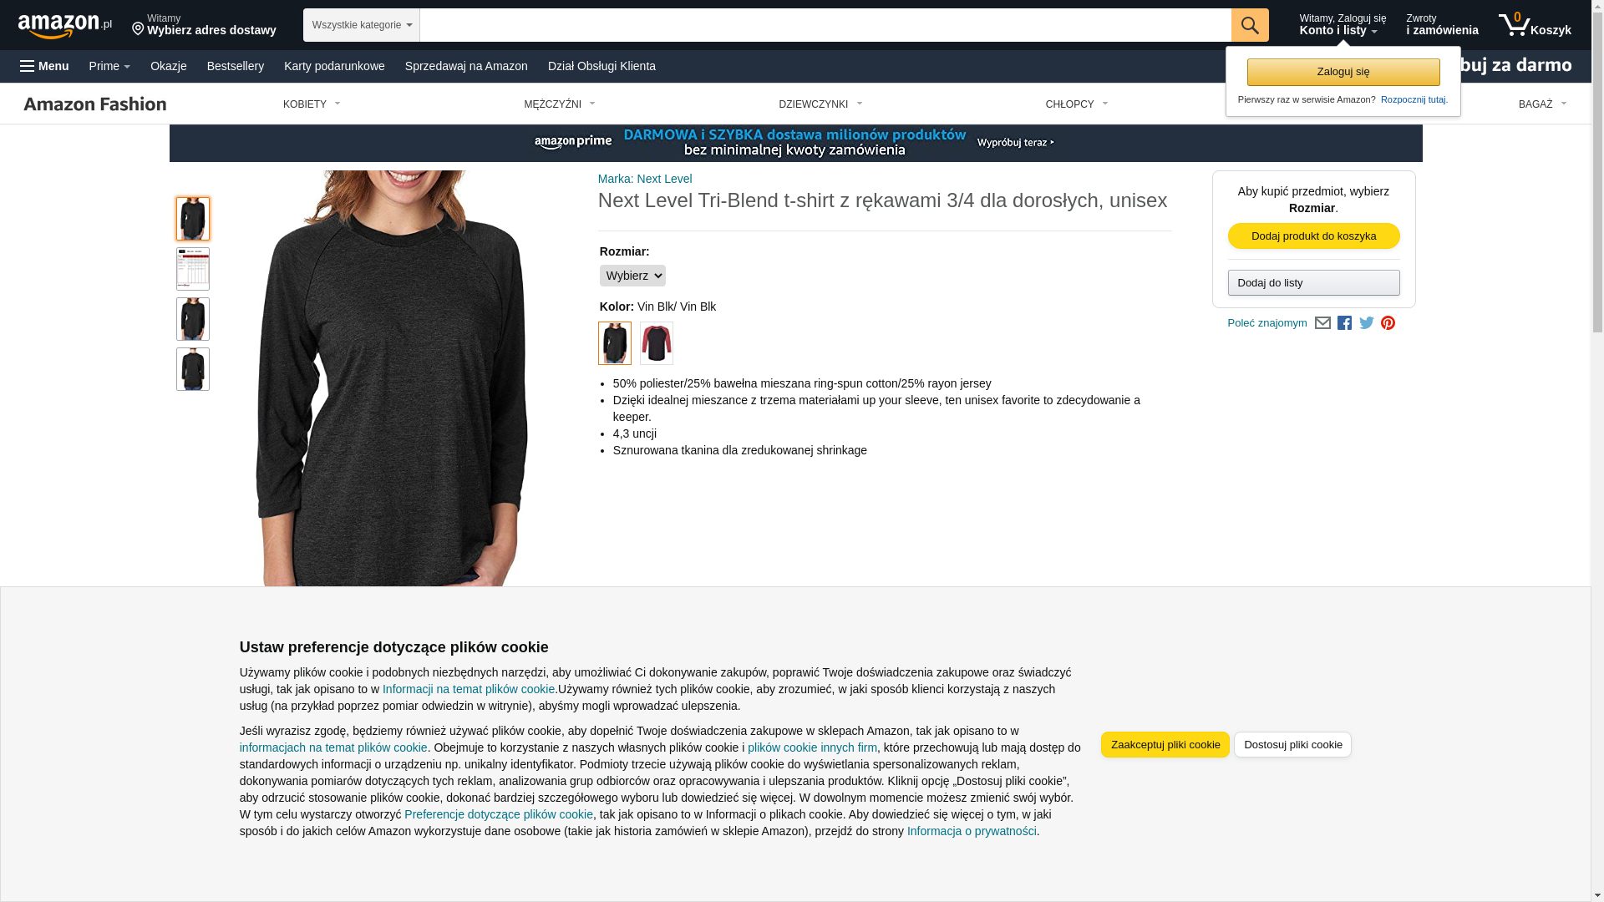Click the search magnifier button
1604x902 pixels.
[1250, 25]
